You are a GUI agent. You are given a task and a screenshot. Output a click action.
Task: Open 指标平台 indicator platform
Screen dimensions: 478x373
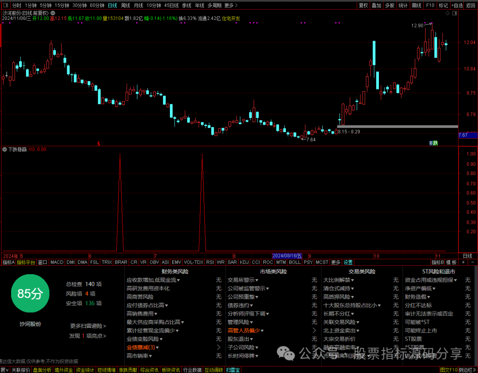(x=26, y=262)
